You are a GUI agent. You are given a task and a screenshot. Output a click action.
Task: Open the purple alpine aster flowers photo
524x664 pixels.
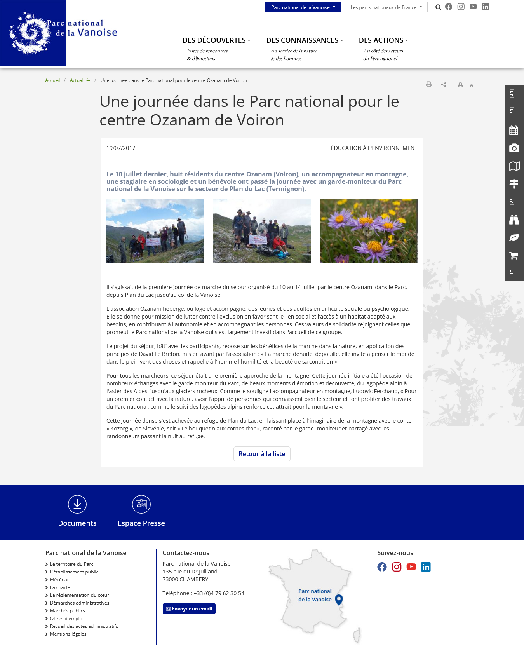368,231
